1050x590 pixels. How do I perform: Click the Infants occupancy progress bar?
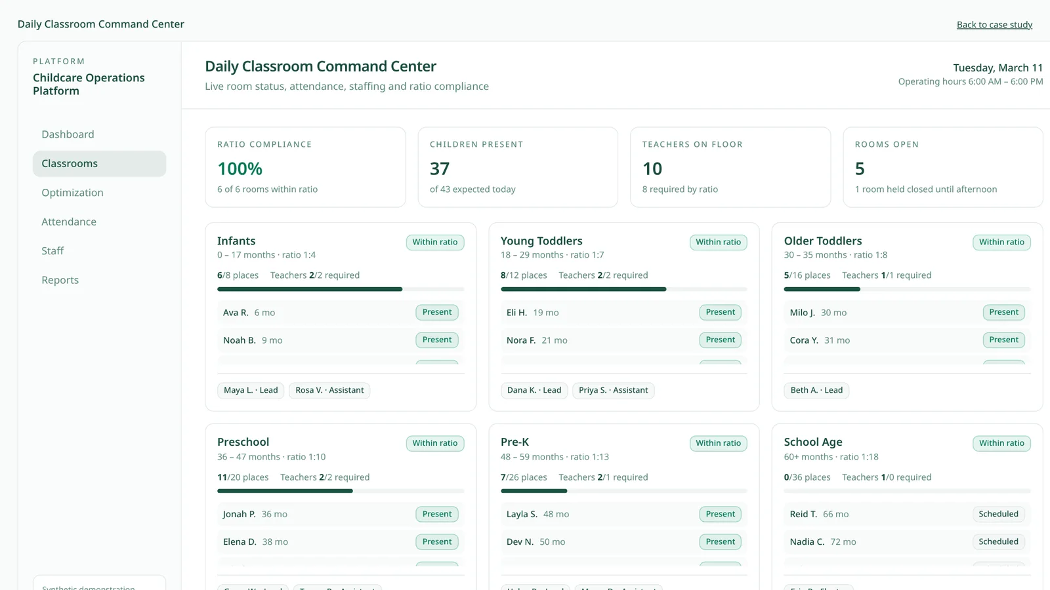(341, 289)
